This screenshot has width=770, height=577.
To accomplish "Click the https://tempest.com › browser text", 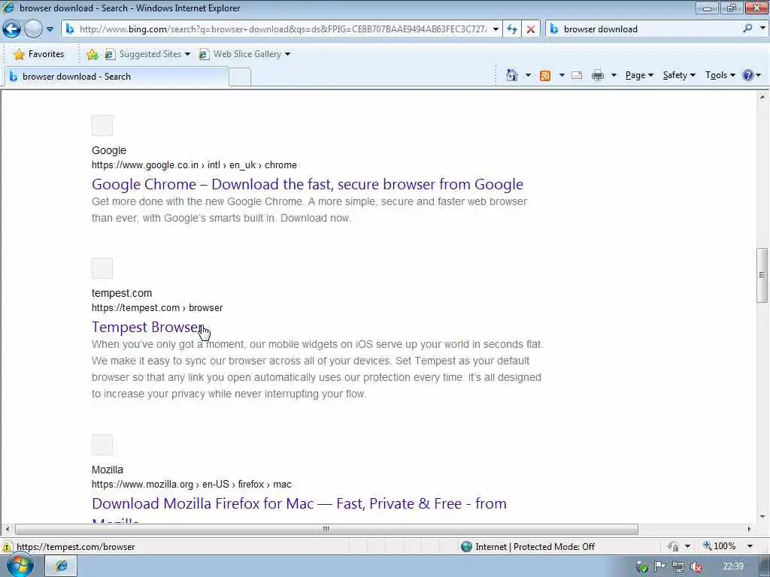I will click(x=157, y=307).
